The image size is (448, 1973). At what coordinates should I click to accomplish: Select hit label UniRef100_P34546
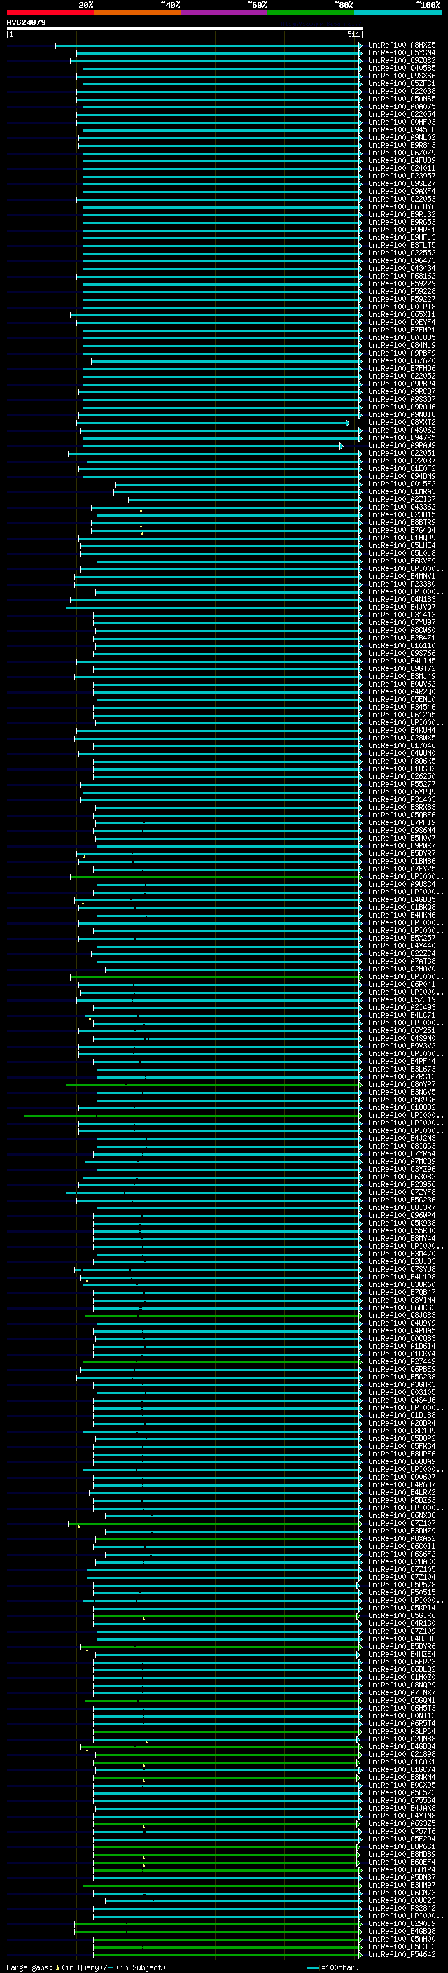click(x=402, y=707)
